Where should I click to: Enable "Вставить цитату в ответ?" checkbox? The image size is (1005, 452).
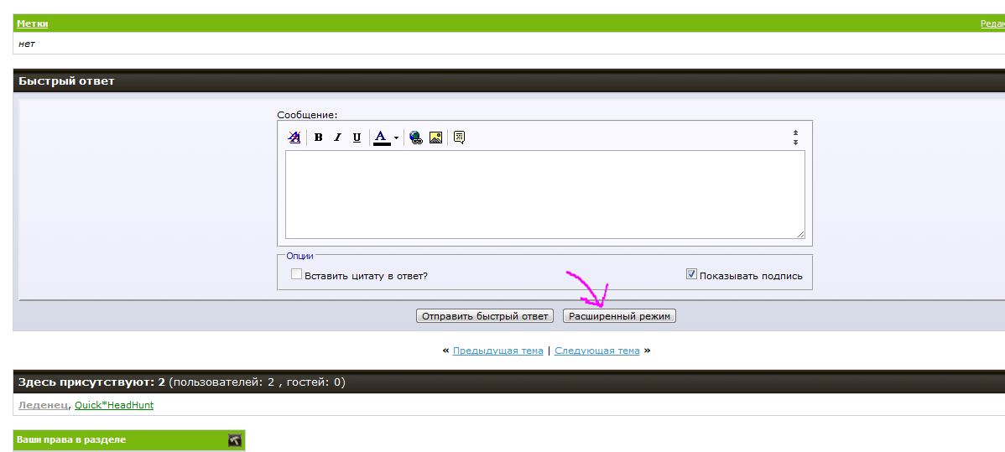point(296,274)
